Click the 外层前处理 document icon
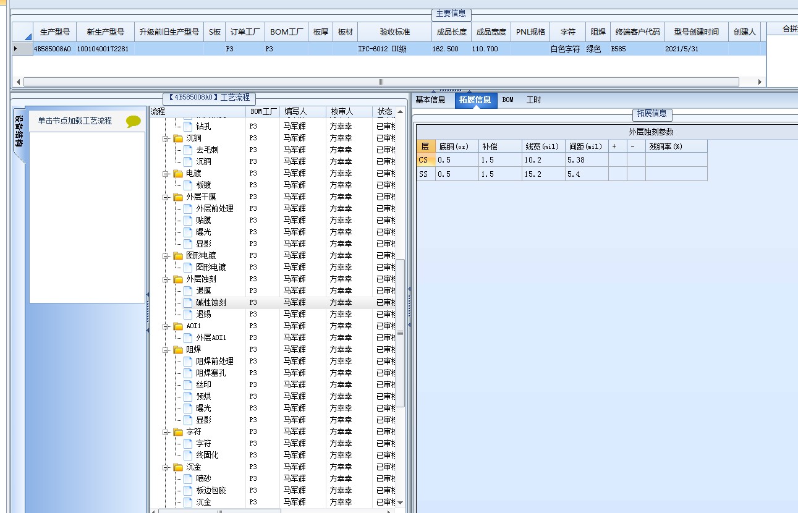 [188, 208]
